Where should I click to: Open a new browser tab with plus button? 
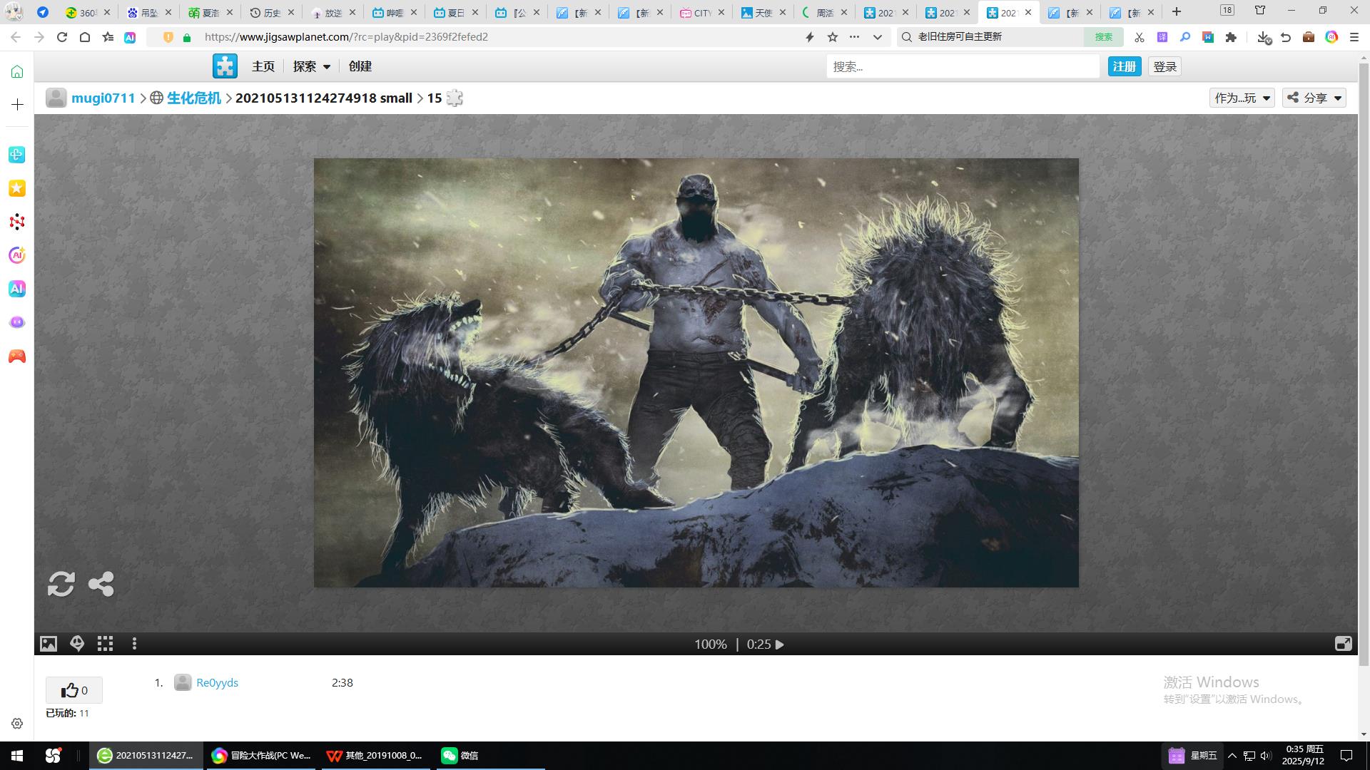click(x=1177, y=12)
